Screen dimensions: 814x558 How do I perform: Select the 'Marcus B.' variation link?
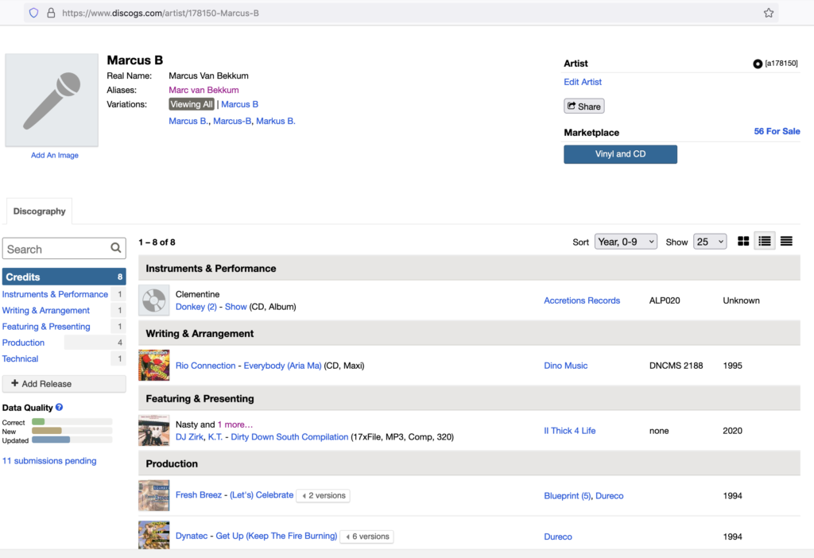pos(188,121)
